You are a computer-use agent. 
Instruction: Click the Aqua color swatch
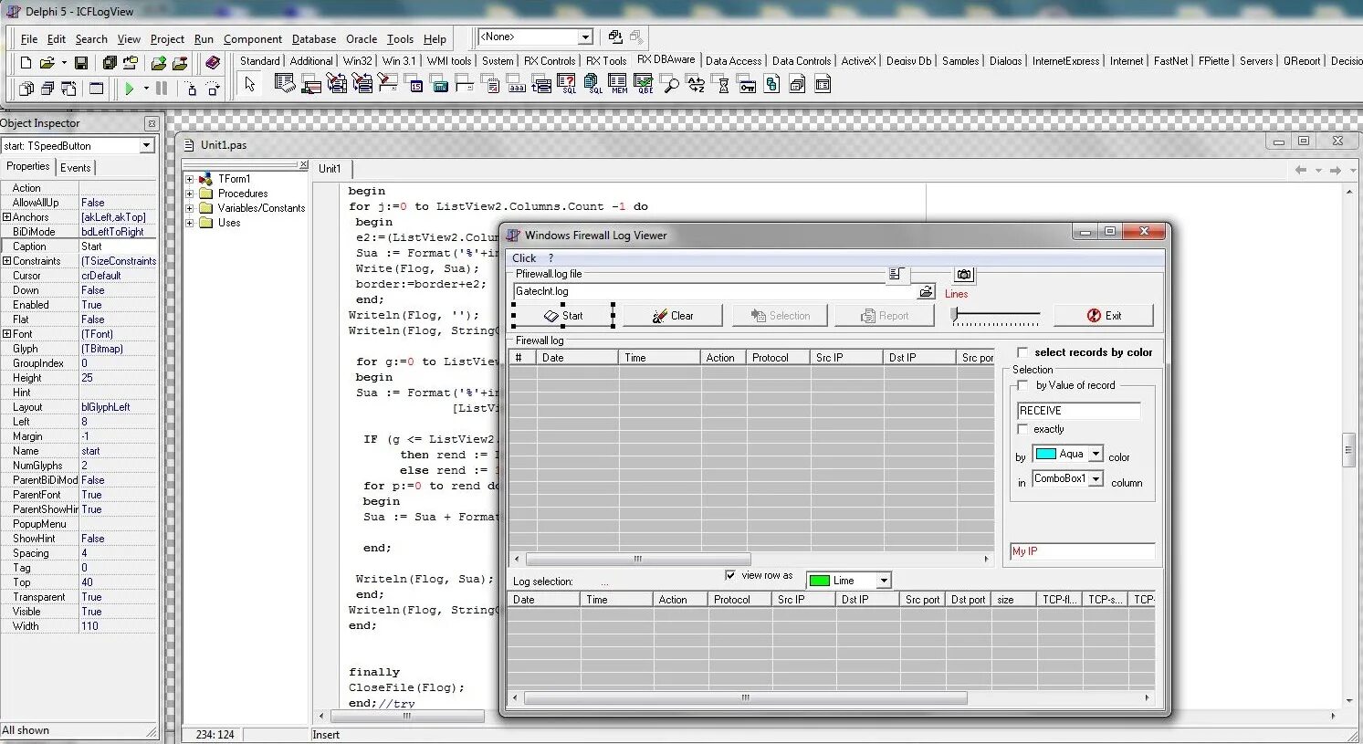click(x=1046, y=454)
